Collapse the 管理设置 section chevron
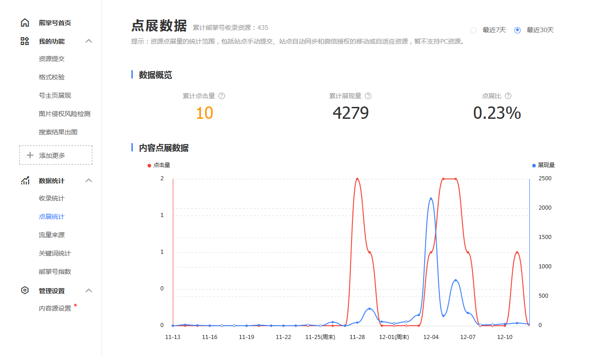 (x=89, y=290)
